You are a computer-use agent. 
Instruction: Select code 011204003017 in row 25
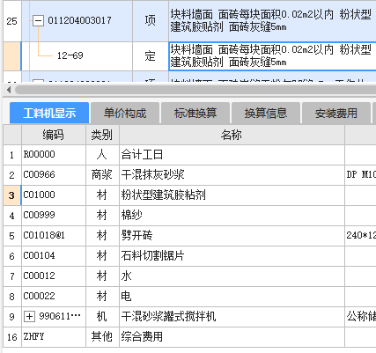(x=79, y=20)
